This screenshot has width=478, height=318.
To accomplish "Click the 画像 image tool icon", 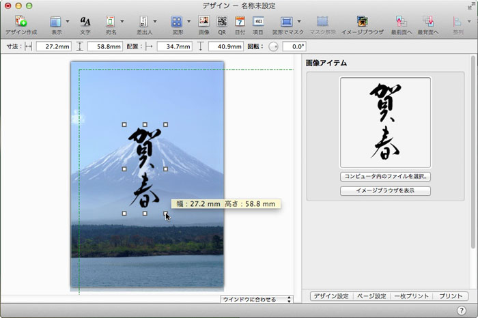I will click(203, 22).
